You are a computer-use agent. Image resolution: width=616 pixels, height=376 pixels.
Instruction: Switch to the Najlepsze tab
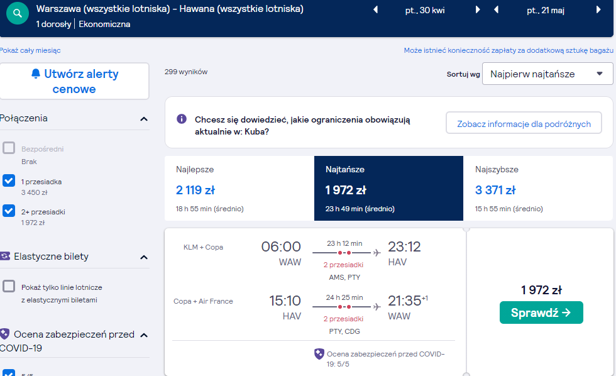pos(239,188)
